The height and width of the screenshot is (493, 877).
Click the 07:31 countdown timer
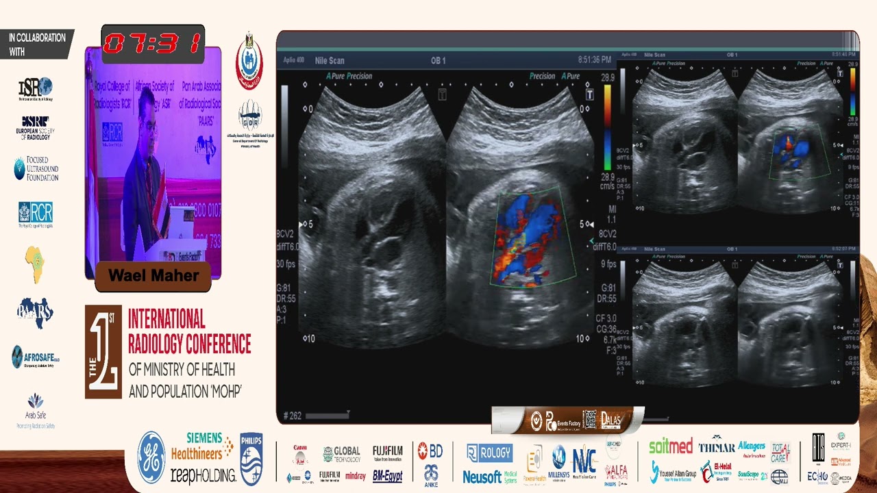tap(153, 44)
